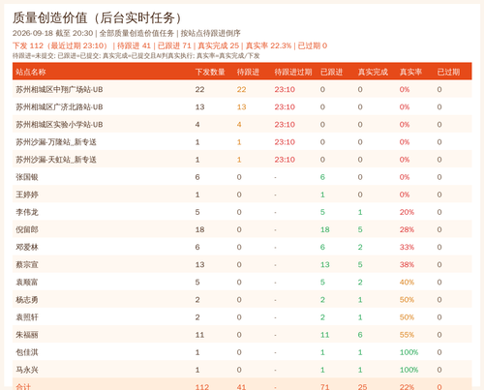This screenshot has width=484, height=390.
Task: Click the 已过期 column header
Action: click(x=448, y=72)
